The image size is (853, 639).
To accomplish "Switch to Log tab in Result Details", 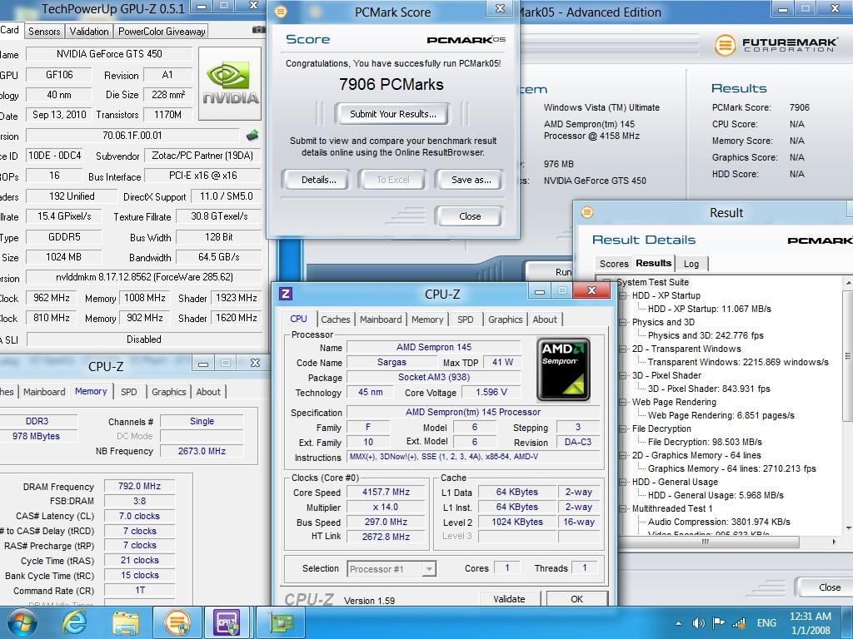I will (x=691, y=264).
